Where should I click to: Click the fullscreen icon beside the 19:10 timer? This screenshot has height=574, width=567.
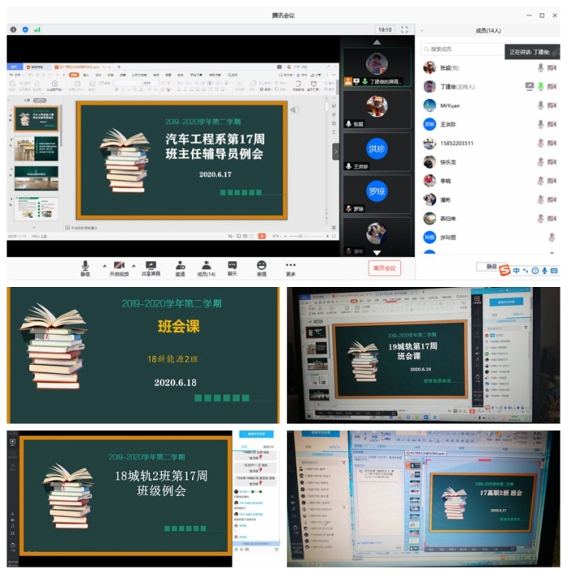(404, 29)
